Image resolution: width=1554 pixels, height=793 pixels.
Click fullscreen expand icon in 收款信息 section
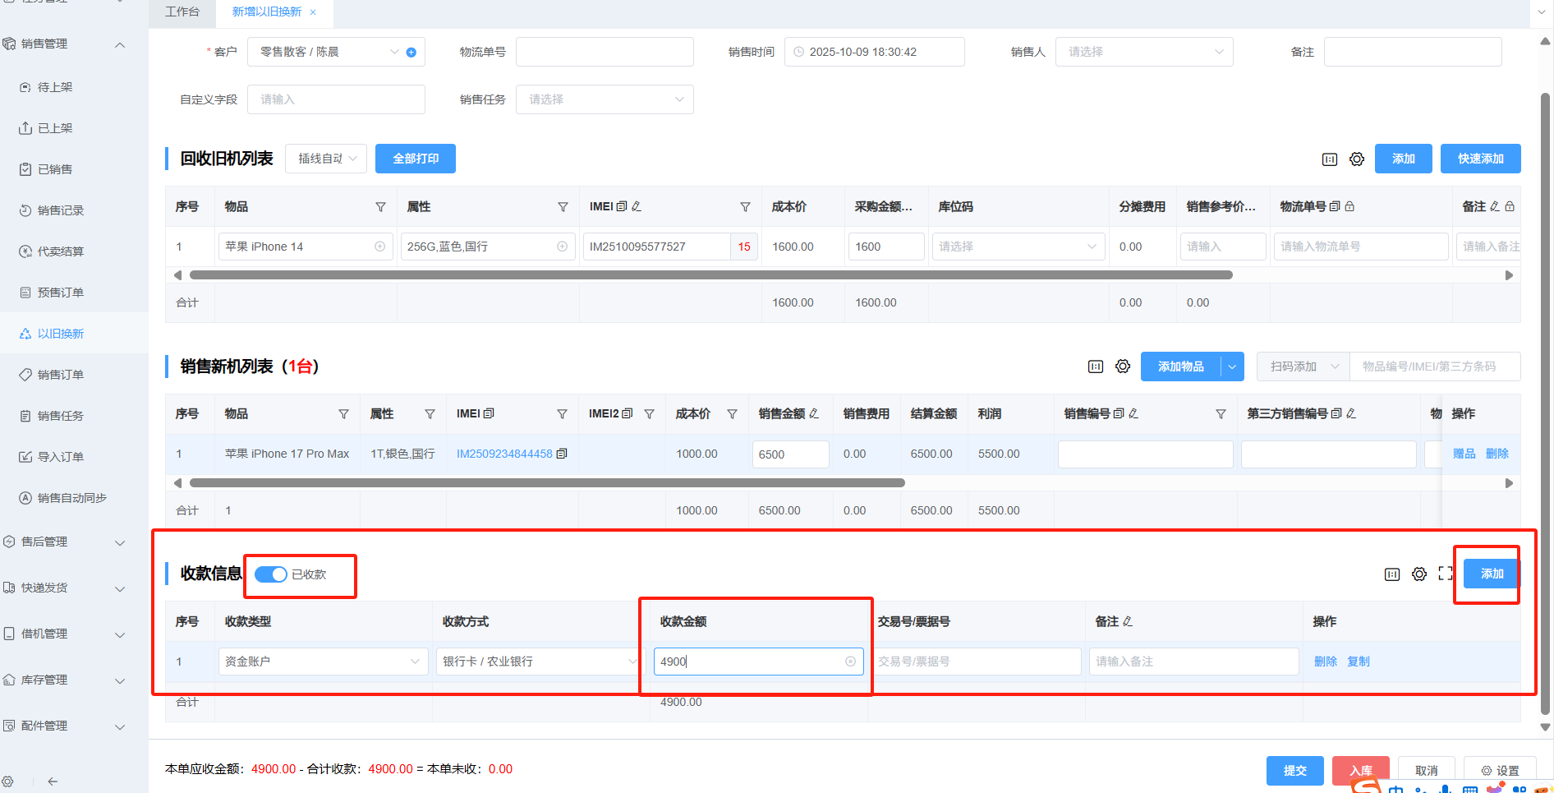1446,574
